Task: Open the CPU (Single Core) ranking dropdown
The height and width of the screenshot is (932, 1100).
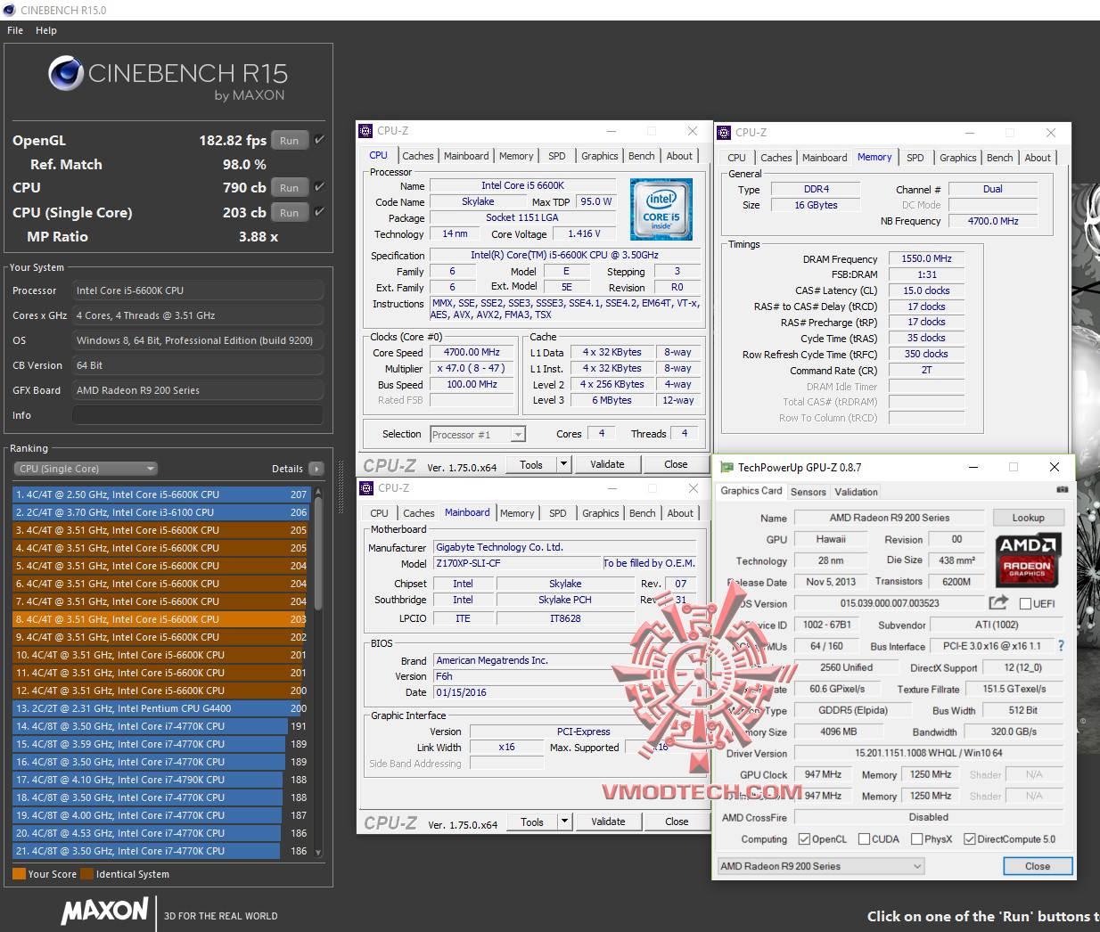Action: tap(86, 469)
